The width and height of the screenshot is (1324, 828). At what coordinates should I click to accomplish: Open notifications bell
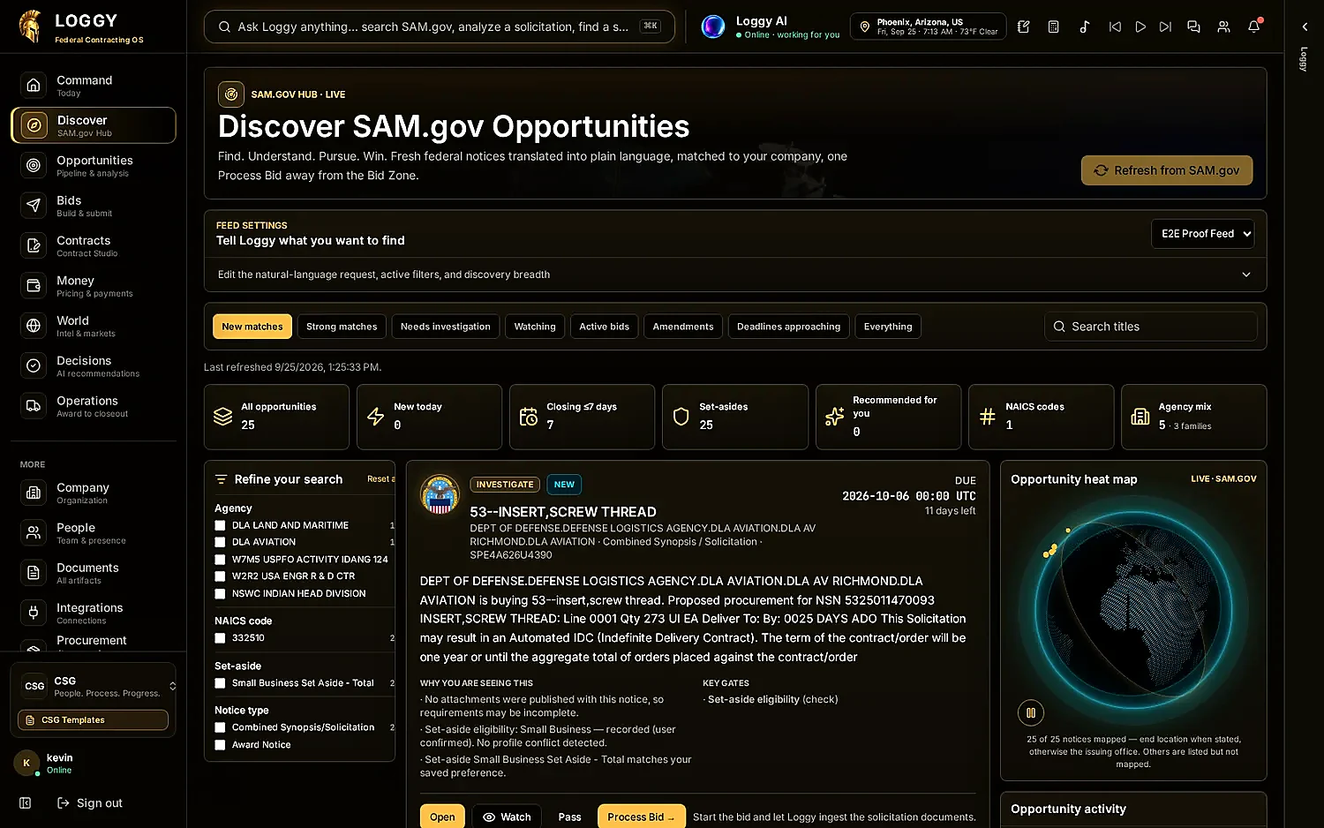point(1253,26)
